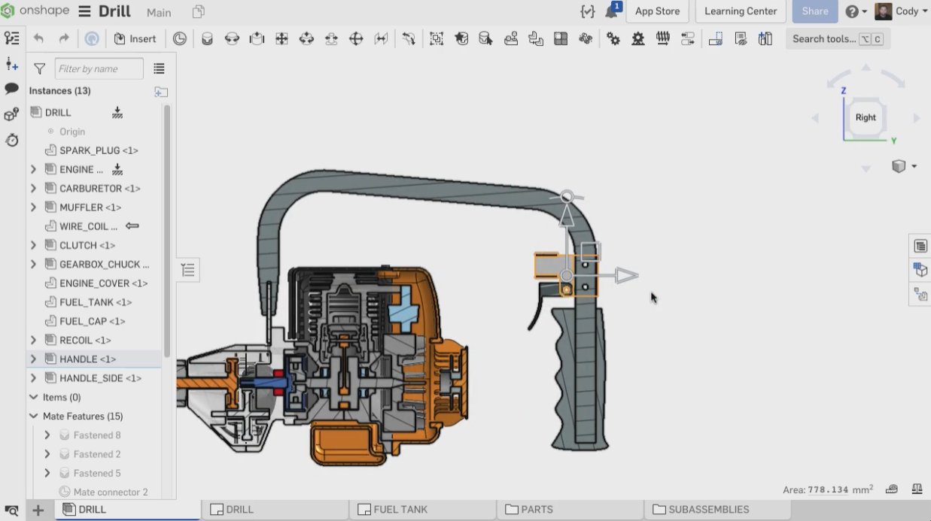Viewport: 931px width, 521px height.
Task: Select the Planar mate tool
Action: coord(281,39)
